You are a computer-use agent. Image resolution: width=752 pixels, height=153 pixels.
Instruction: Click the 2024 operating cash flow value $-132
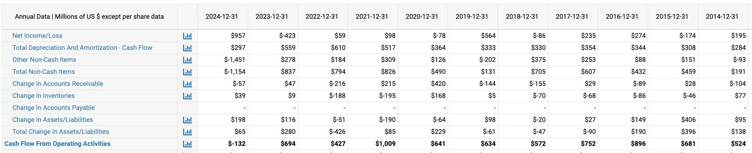pos(237,144)
